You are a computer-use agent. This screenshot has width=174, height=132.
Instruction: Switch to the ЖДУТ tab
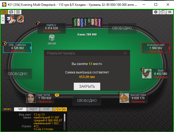tap(33, 109)
